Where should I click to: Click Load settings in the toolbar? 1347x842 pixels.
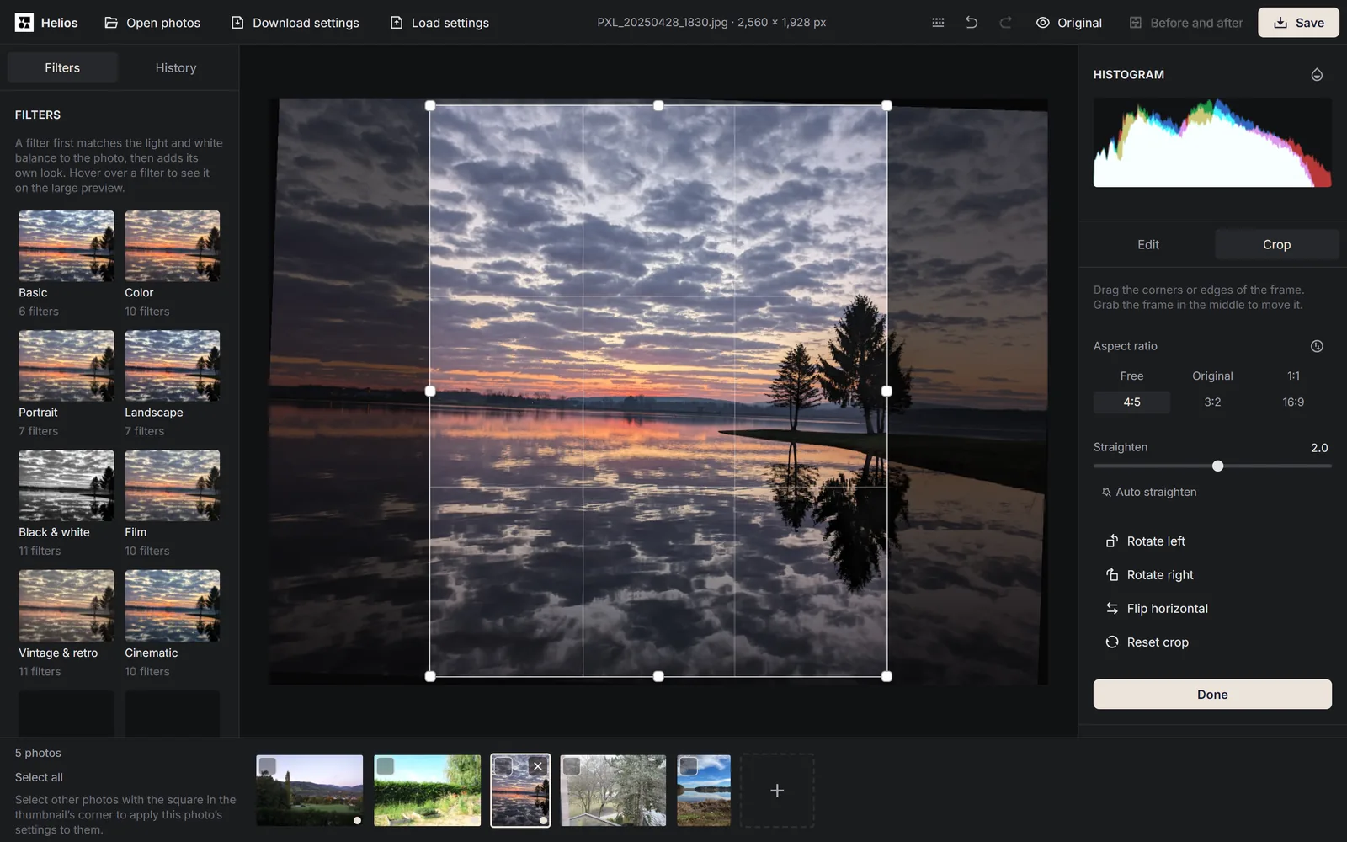(x=439, y=23)
